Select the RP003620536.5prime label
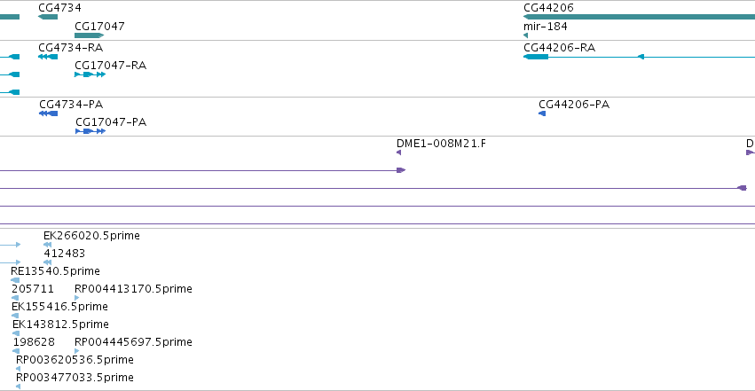 tap(75, 360)
